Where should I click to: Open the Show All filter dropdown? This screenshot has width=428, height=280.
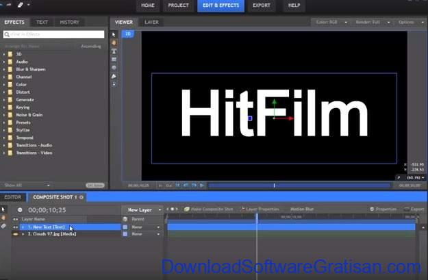point(27,186)
